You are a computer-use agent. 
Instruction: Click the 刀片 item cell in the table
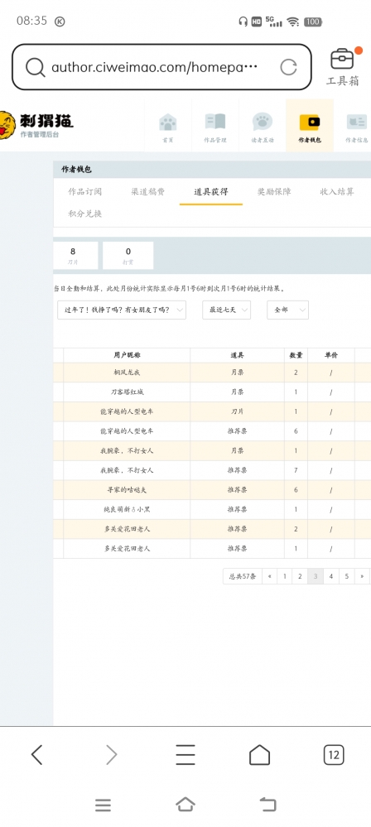(x=238, y=411)
